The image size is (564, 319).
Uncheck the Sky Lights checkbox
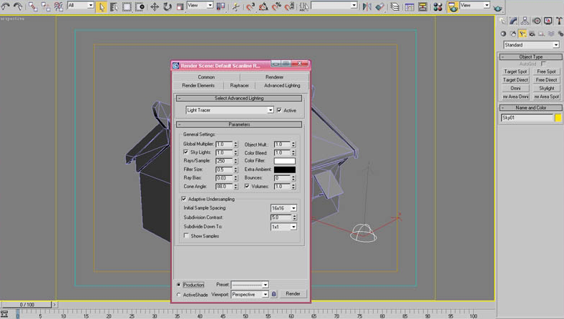click(x=185, y=152)
